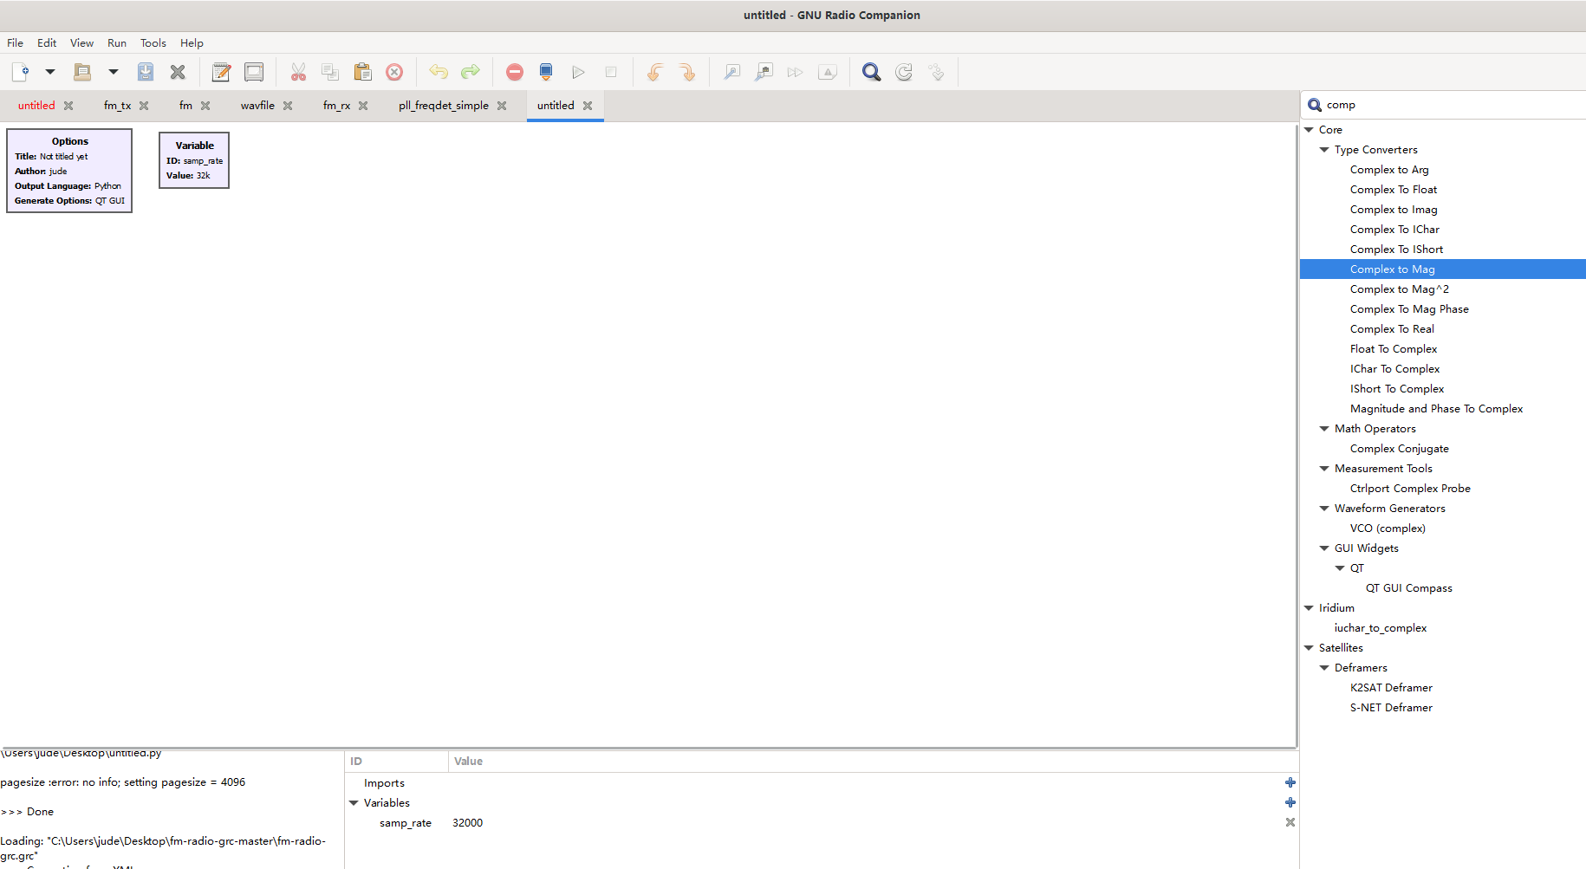Switch to the wavfile tab
The height and width of the screenshot is (869, 1586).
point(257,105)
